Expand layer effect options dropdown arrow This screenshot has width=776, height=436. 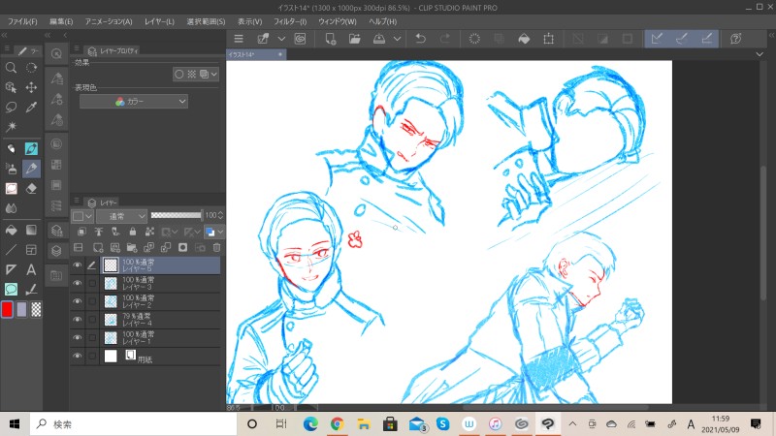coord(213,75)
